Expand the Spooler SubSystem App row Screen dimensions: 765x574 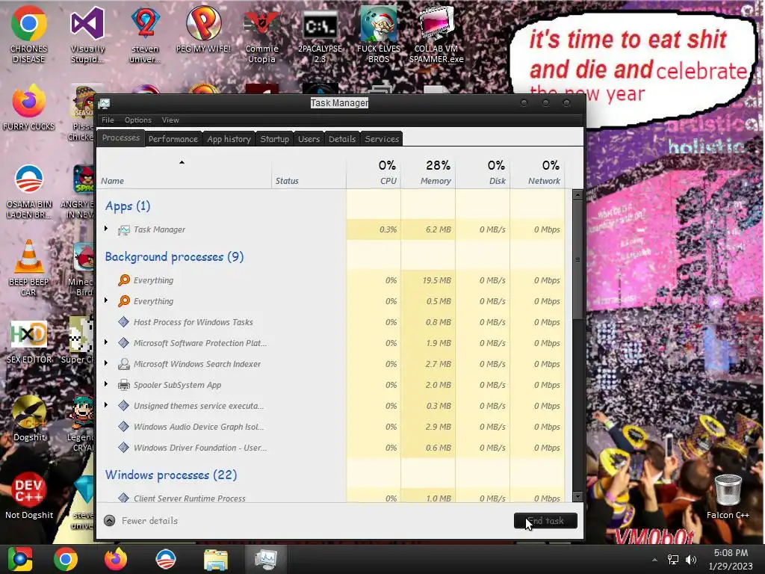pyautogui.click(x=106, y=384)
